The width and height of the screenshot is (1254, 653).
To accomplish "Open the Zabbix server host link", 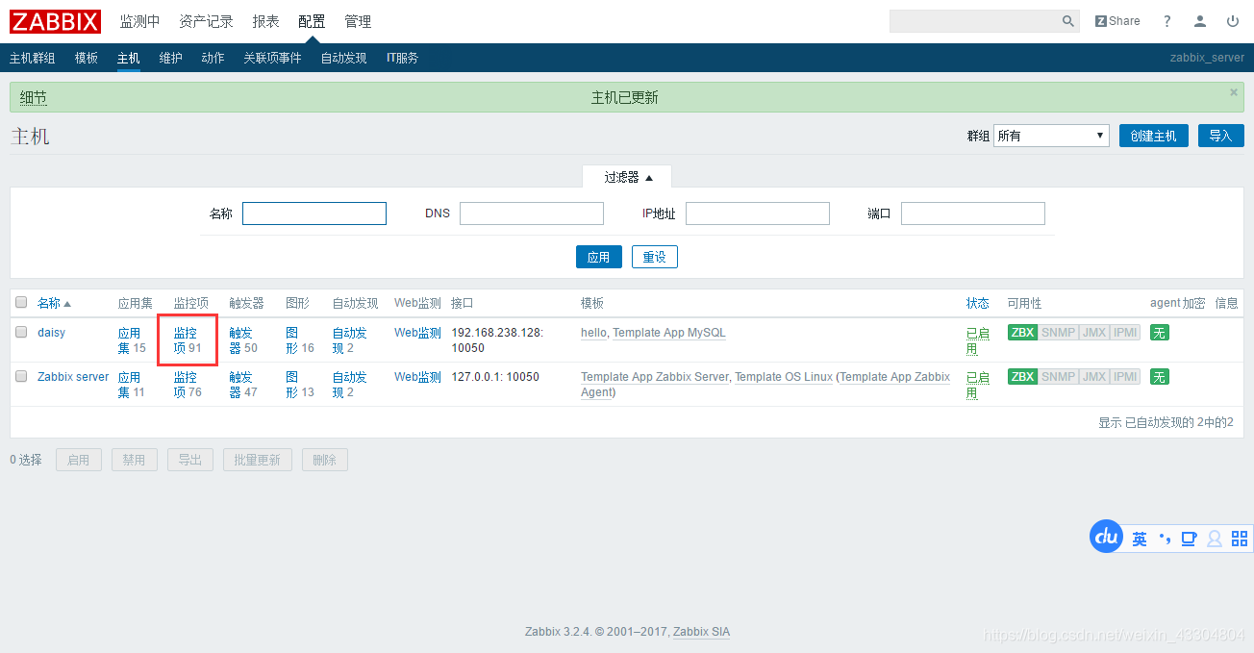I will (x=73, y=377).
